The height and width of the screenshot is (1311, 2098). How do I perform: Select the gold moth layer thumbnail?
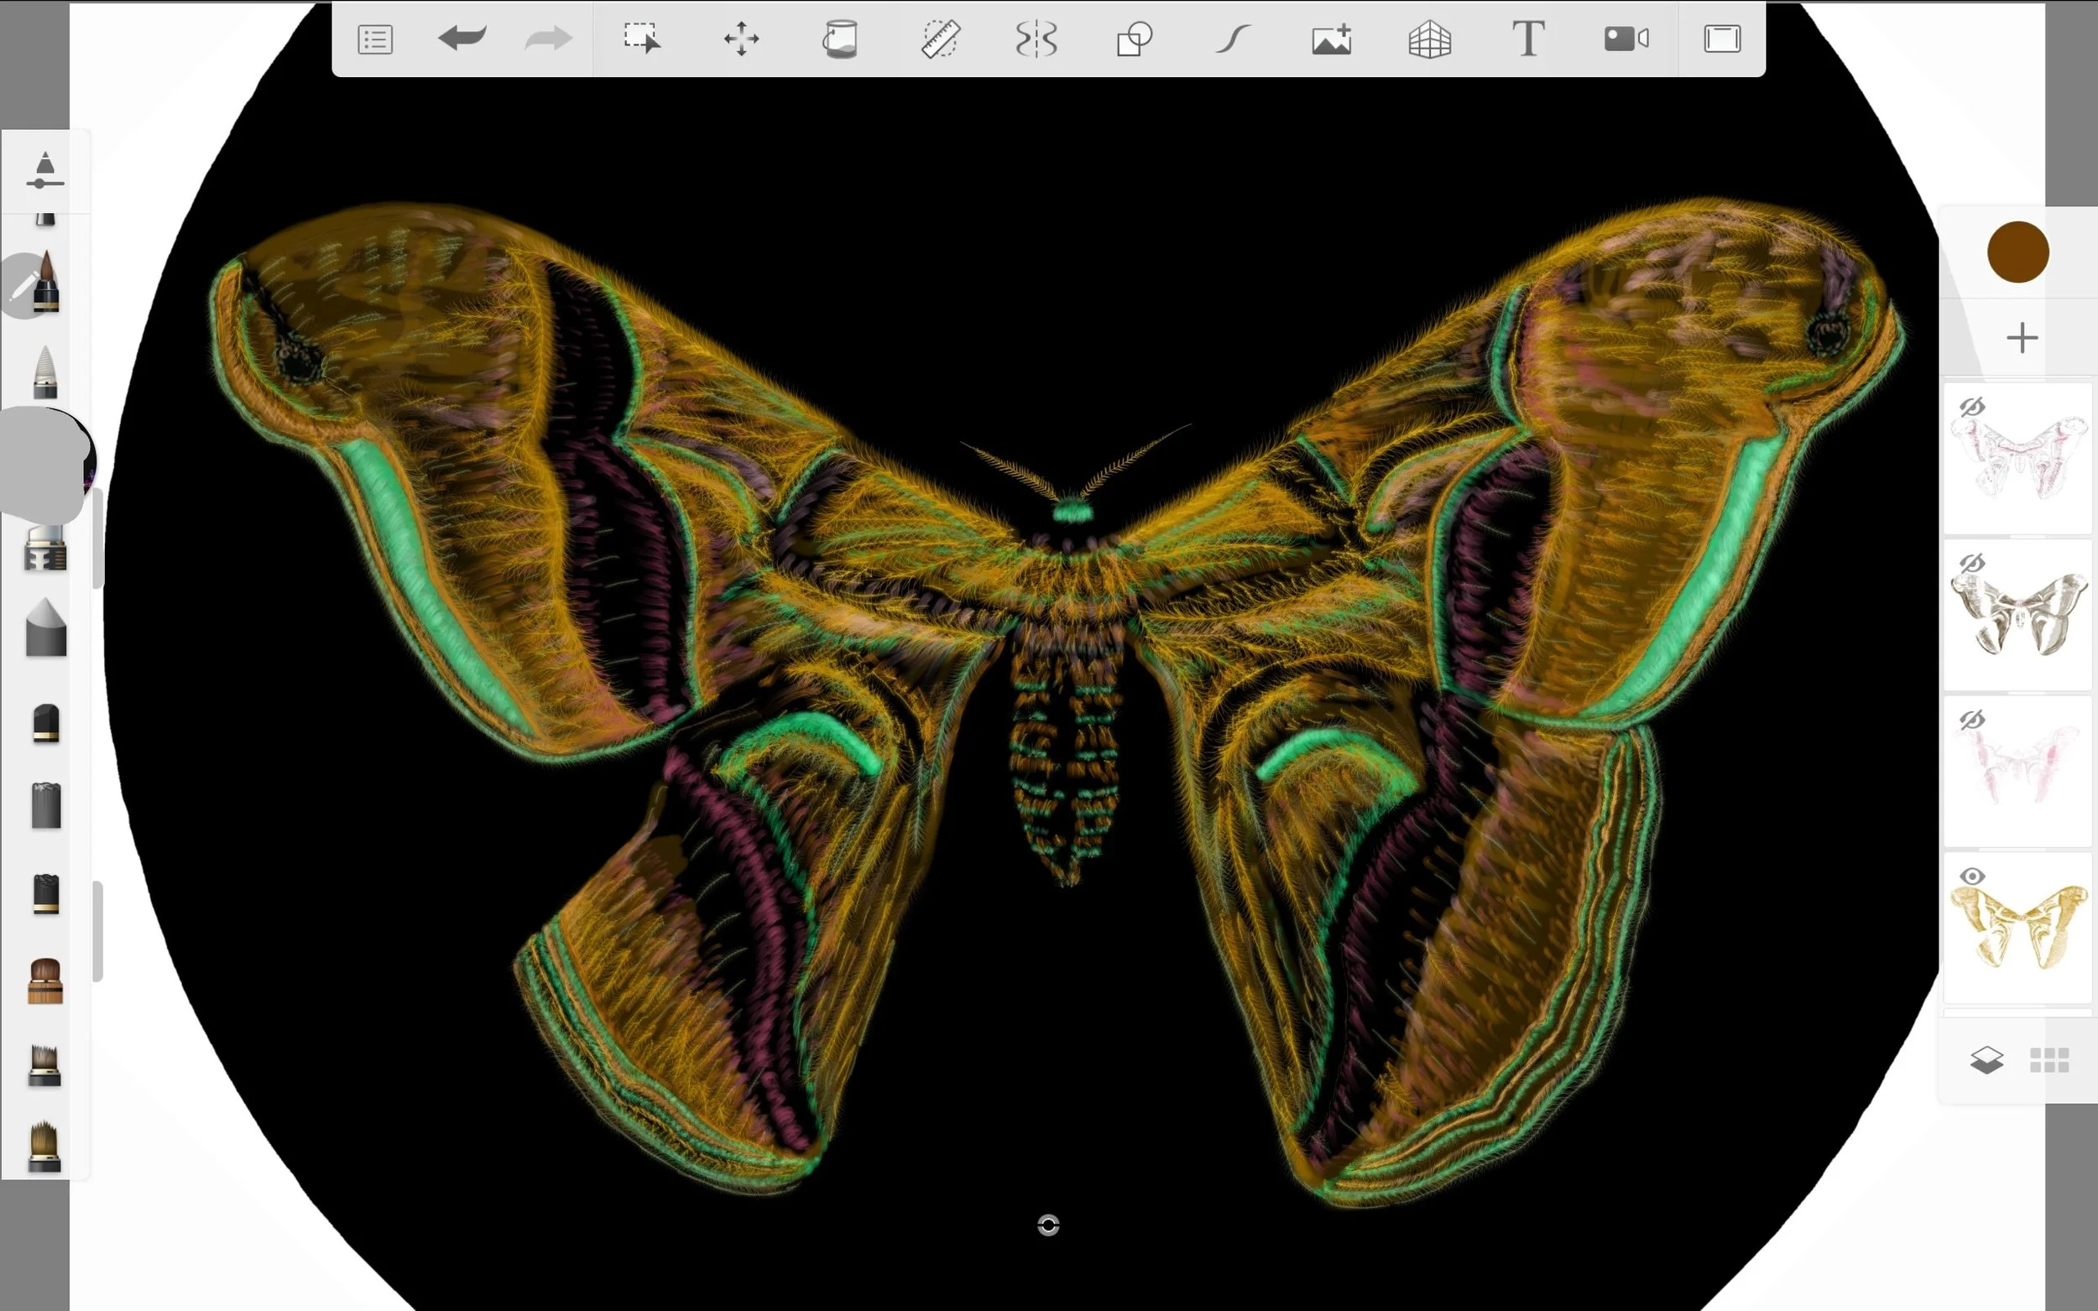[x=2018, y=926]
